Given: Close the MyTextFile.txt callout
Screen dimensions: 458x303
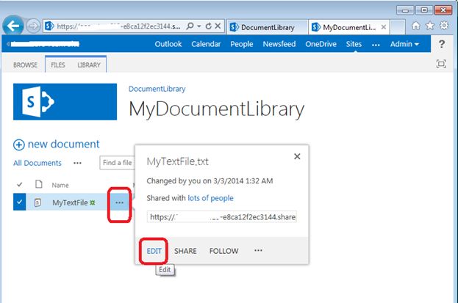Looking at the screenshot, I should [x=297, y=156].
